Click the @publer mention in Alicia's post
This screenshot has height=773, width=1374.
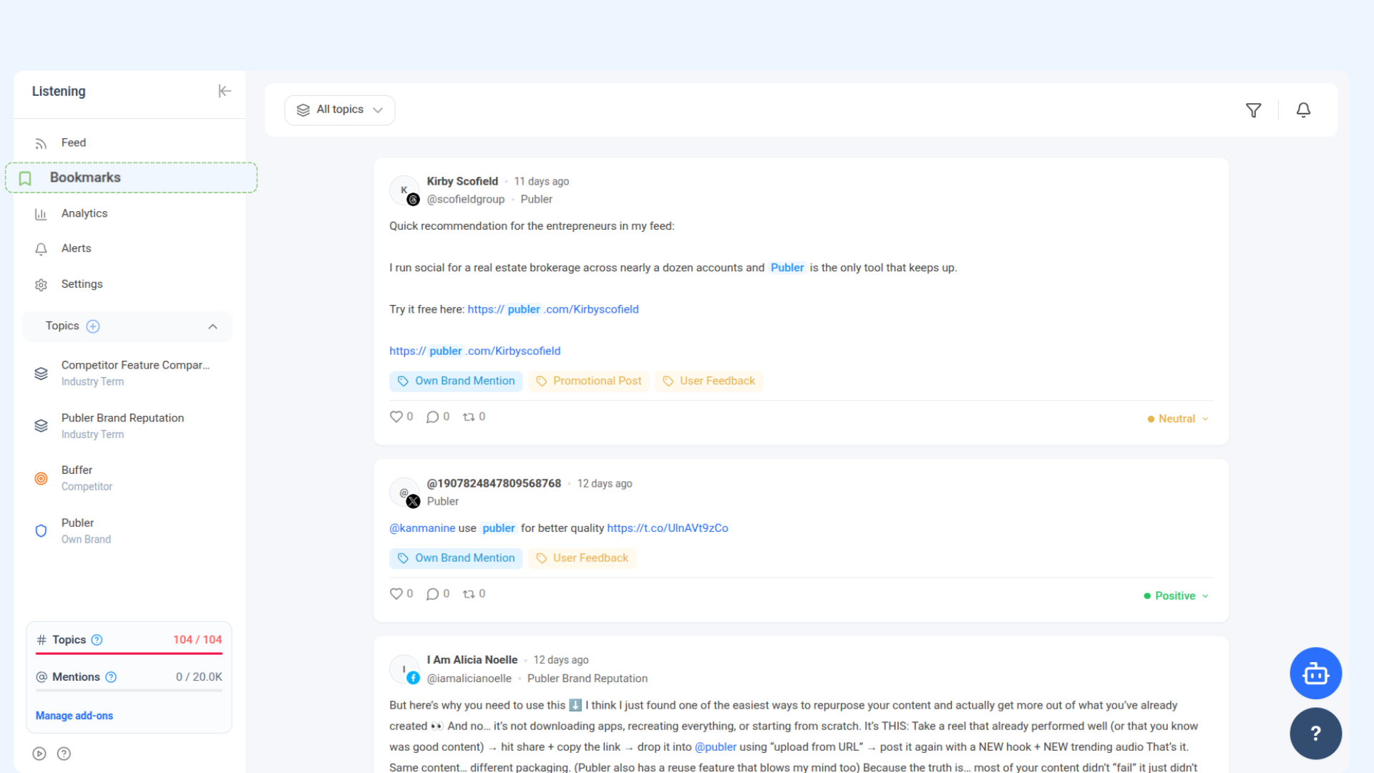point(716,747)
